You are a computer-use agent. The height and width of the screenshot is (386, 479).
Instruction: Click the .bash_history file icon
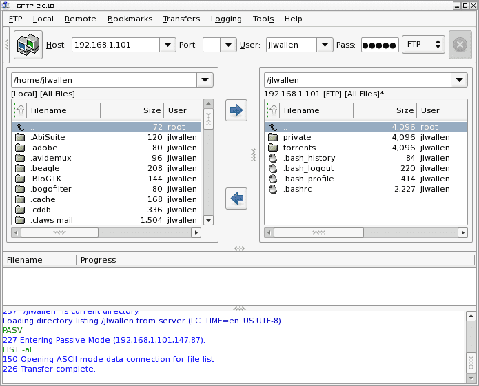point(273,158)
